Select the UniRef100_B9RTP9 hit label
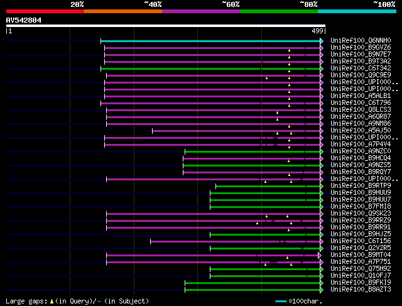Viewport: 402px width, 306px height. (x=360, y=186)
